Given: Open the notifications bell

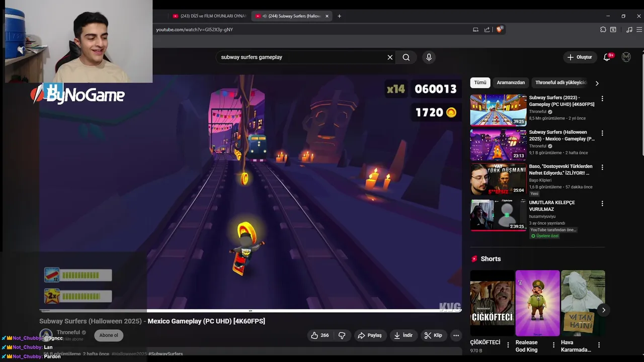Looking at the screenshot, I should point(607,57).
